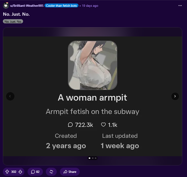Go to next image in gallery
Screen dimensions: 187x177
click(x=175, y=96)
